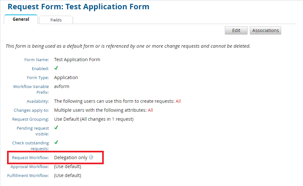Click the Approval Workflow label

[29, 166]
